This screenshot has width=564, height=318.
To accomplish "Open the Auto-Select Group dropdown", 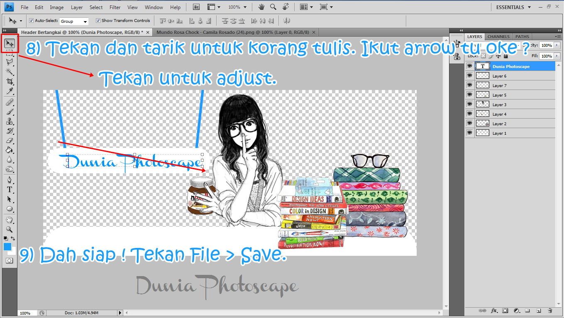I will point(74,21).
